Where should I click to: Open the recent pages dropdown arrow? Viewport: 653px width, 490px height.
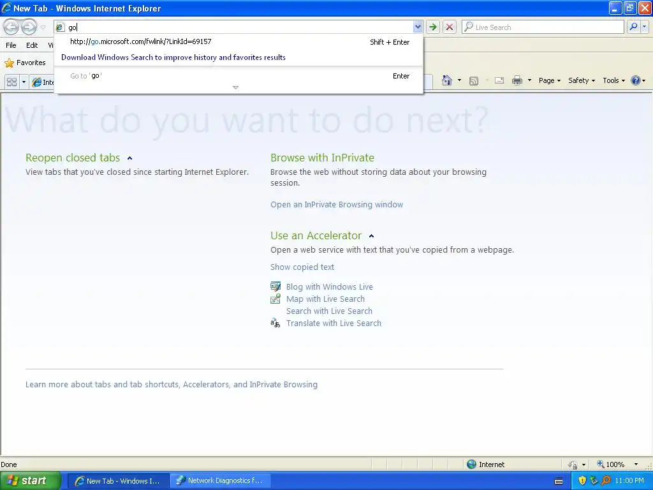tap(43, 27)
